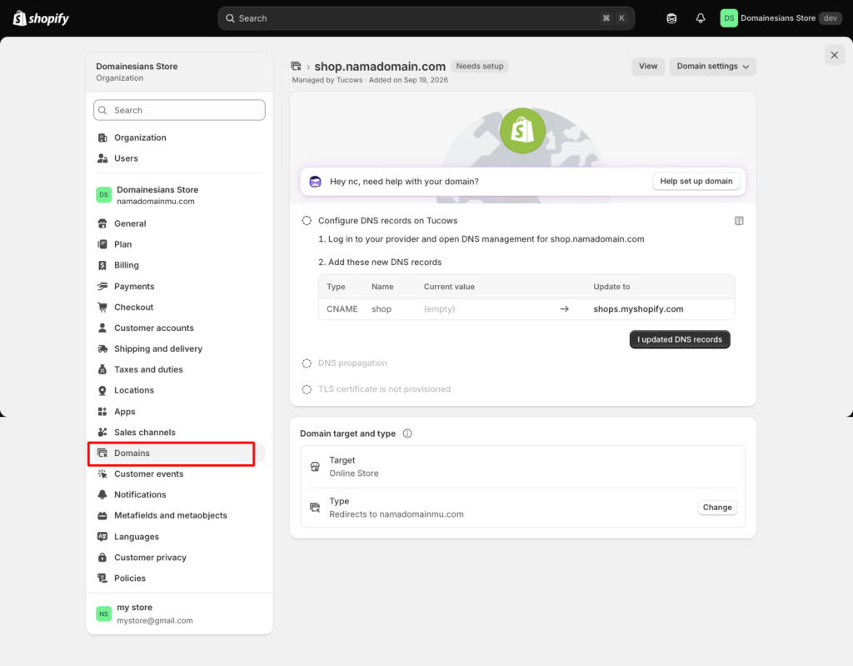Click the Shopify logo in top bar
Viewport: 853px width, 666px height.
pyautogui.click(x=41, y=18)
